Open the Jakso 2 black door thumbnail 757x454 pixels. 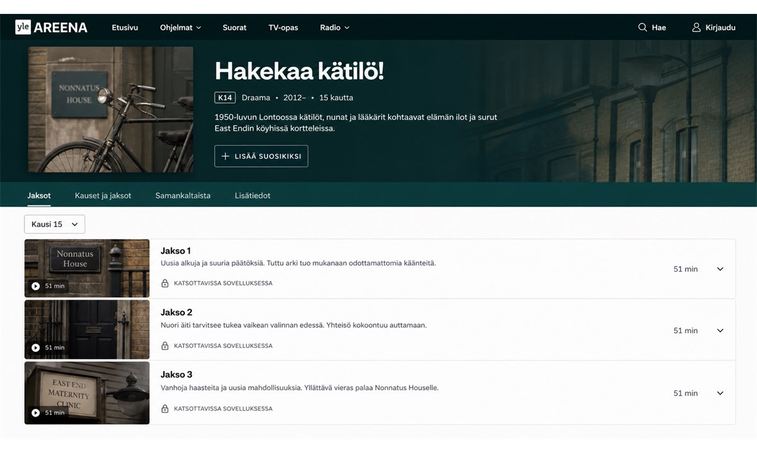click(87, 330)
